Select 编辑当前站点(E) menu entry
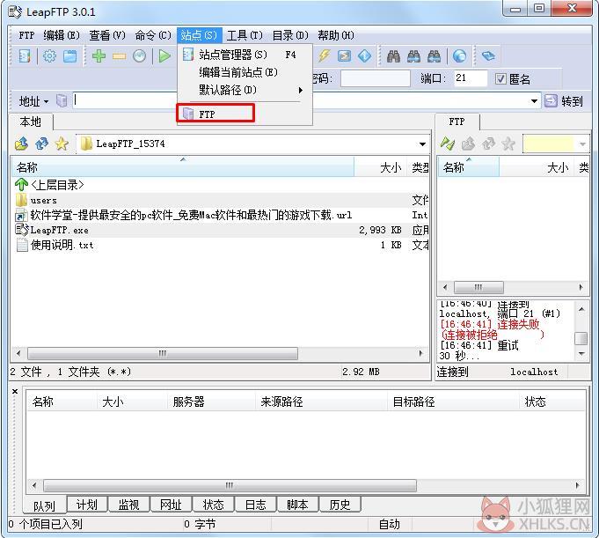Screen dimensions: 599x538 pos(245,72)
